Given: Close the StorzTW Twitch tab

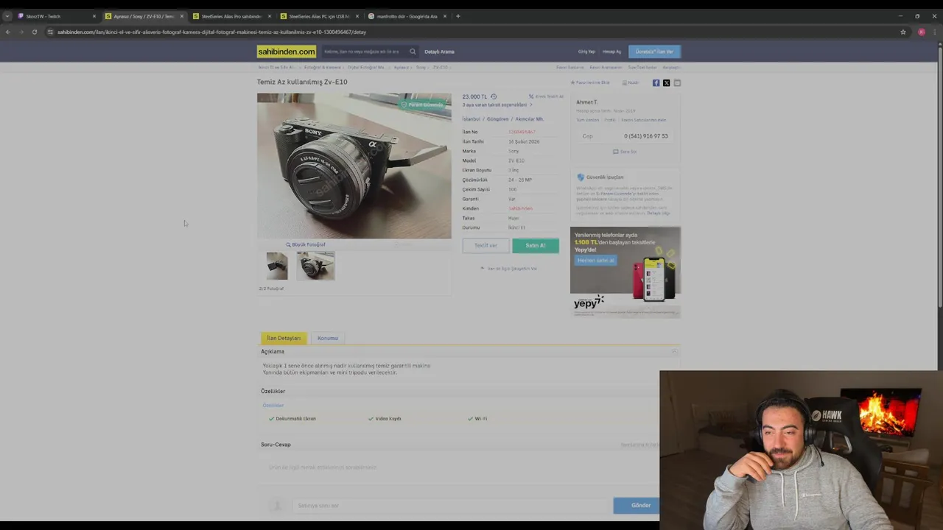Looking at the screenshot, I should [94, 16].
